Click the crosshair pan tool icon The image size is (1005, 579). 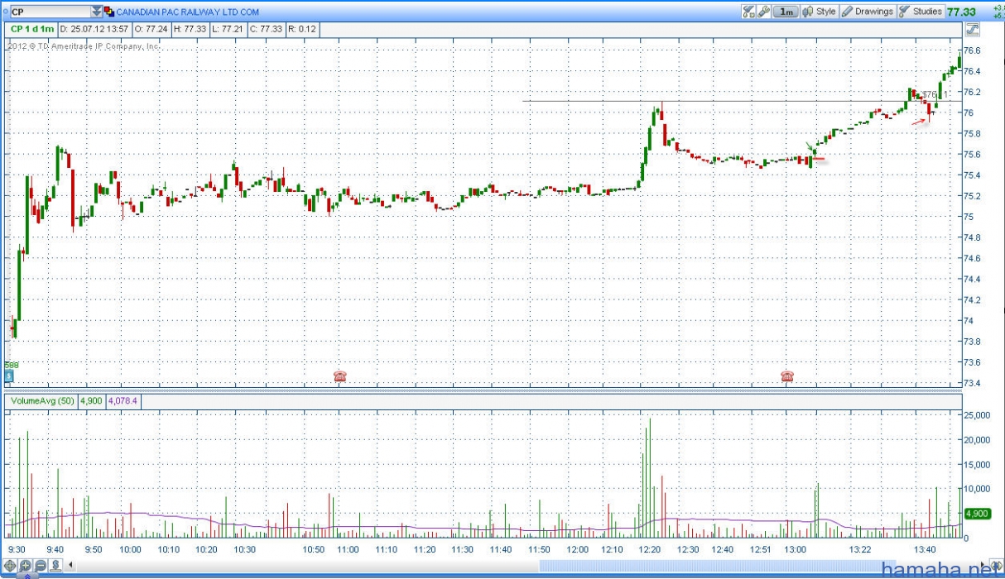[11, 567]
